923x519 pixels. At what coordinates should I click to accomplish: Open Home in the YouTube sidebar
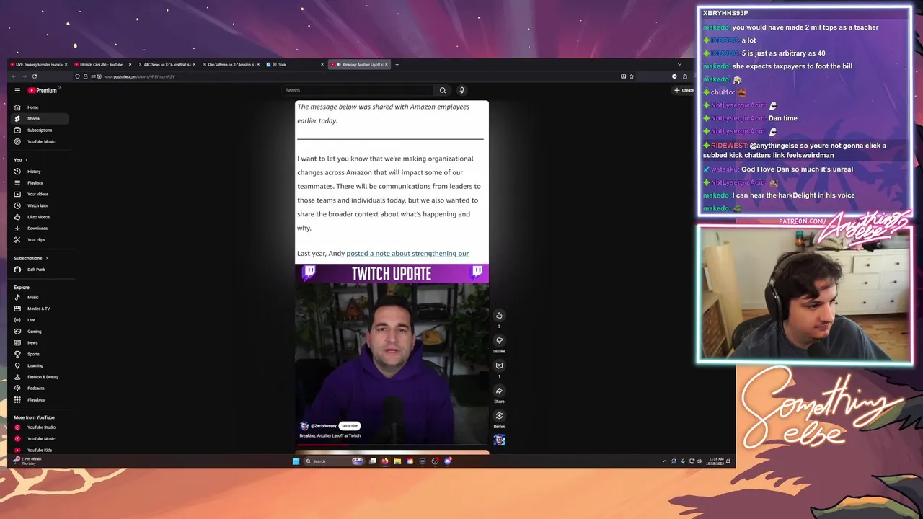coord(40,107)
